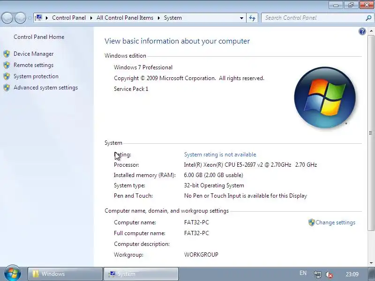The height and width of the screenshot is (281, 375).
Task: Click the Computer name value FAT32-PC
Action: [196, 222]
